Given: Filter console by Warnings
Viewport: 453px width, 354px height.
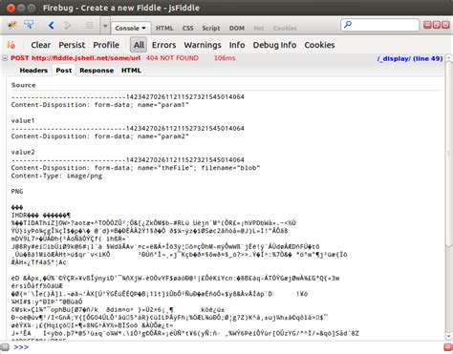Looking at the screenshot, I should click(x=203, y=45).
